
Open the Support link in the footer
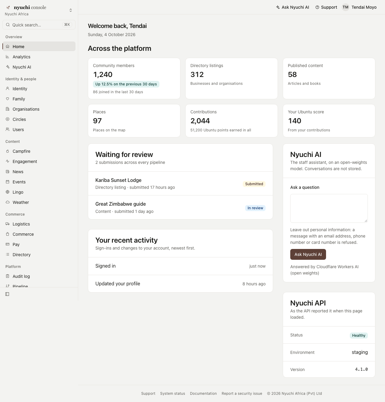(148, 394)
